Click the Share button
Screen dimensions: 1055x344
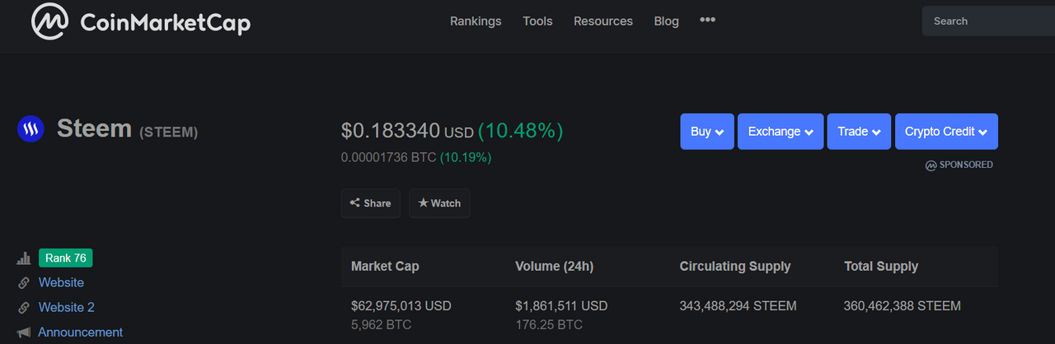tap(371, 203)
